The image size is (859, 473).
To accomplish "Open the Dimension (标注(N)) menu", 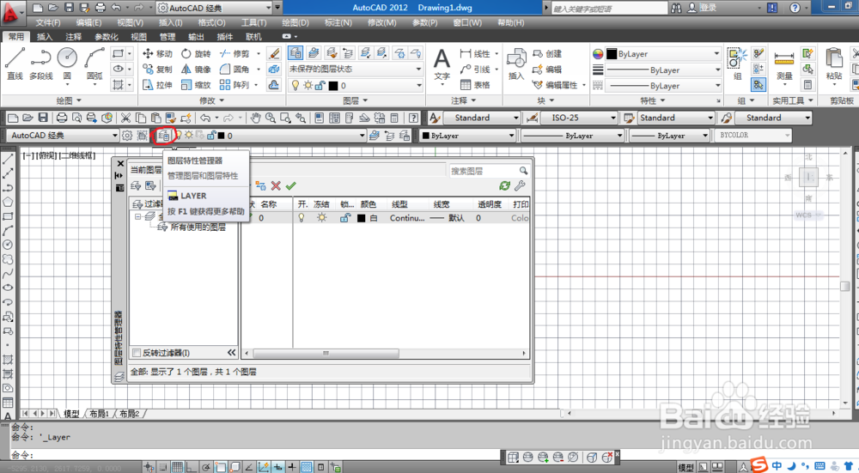I will point(338,22).
